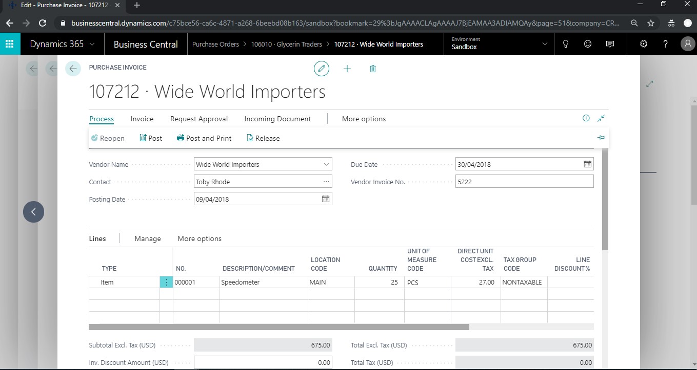Show More options for Lines
697x370 pixels.
[x=200, y=238]
